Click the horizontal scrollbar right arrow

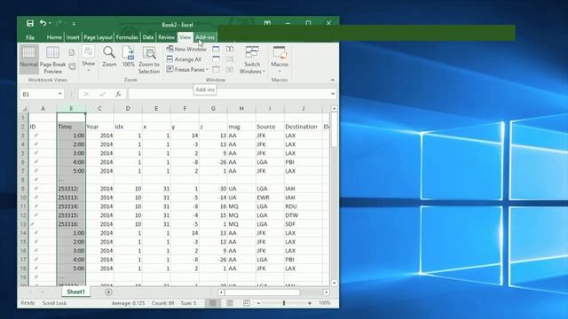click(x=326, y=292)
